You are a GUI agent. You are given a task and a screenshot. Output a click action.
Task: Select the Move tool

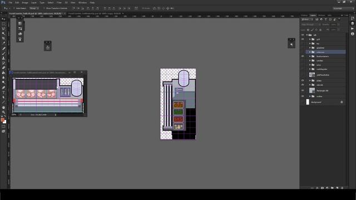pyautogui.click(x=3, y=19)
